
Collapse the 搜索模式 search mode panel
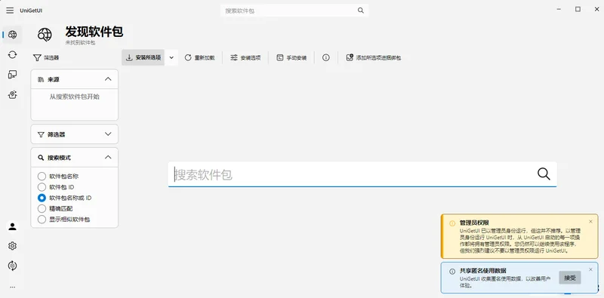(x=108, y=157)
